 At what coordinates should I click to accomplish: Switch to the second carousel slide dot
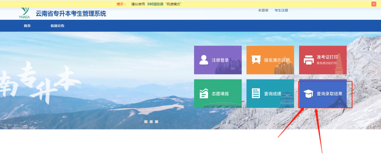point(151,122)
